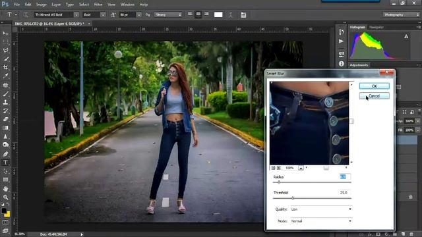Screen dimensions: 422x237
Task: Select the Clone Stamp tool
Action: tap(5, 102)
